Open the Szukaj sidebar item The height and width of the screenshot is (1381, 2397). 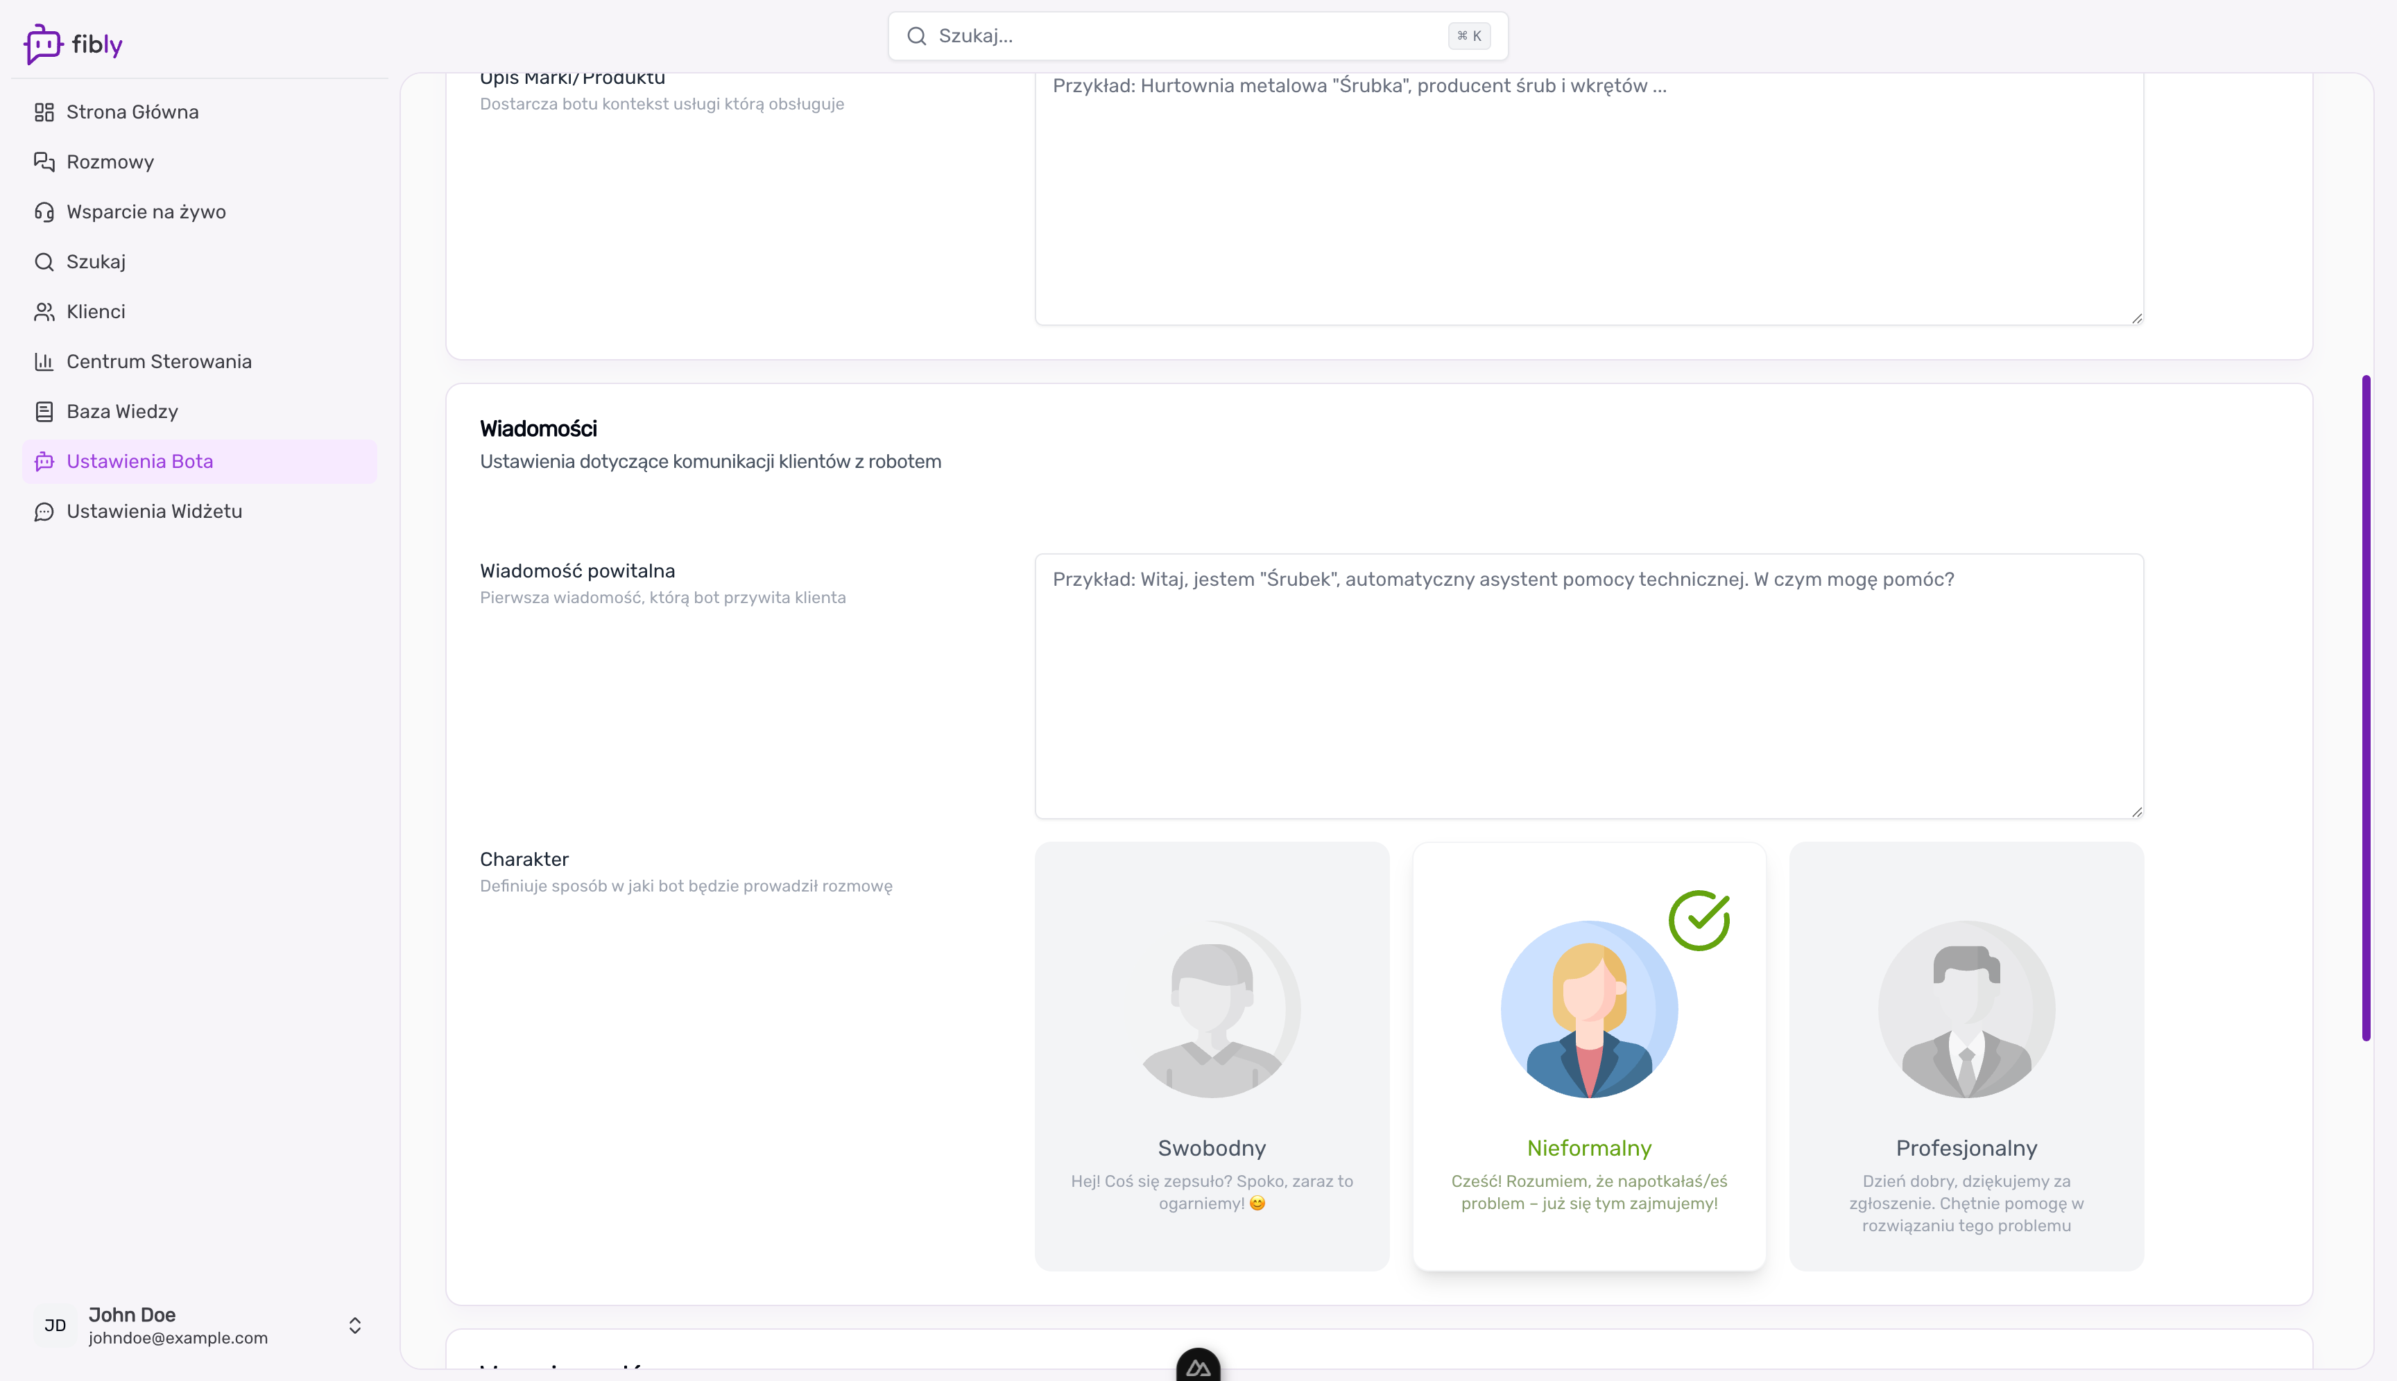(199, 262)
